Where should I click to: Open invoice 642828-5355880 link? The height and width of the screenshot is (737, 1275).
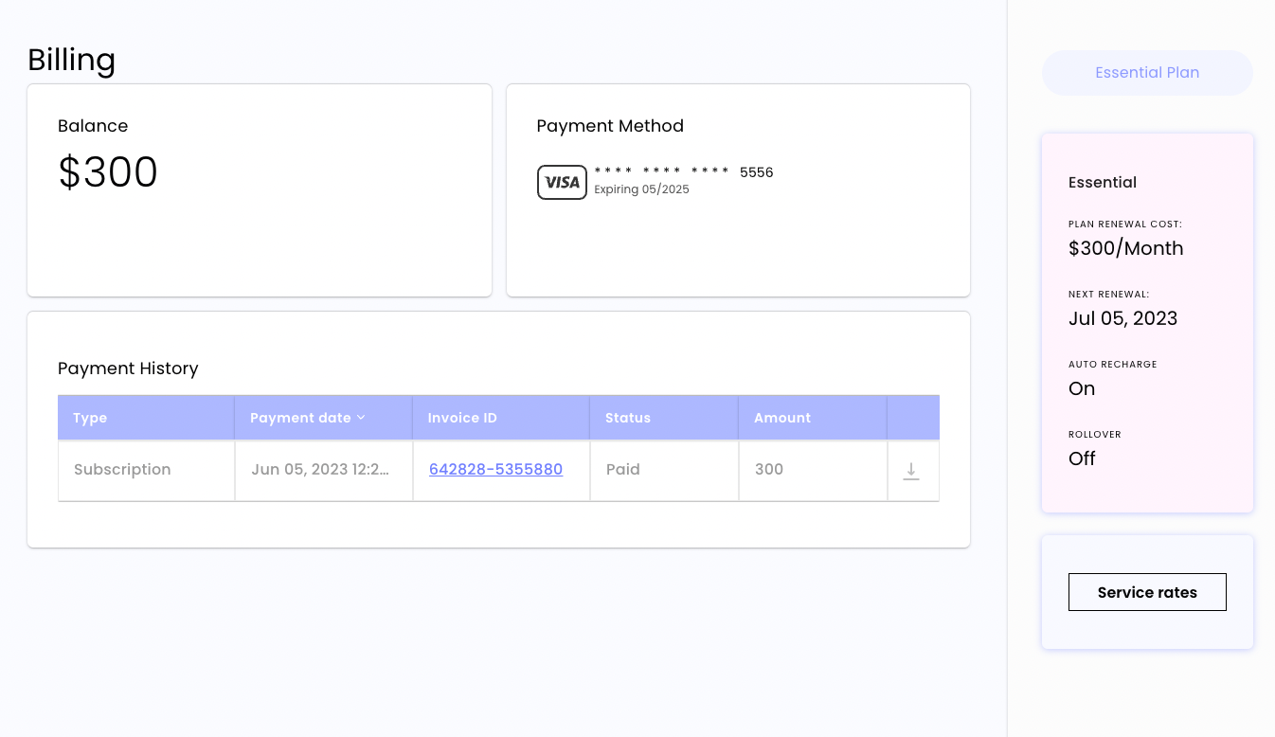pos(495,469)
